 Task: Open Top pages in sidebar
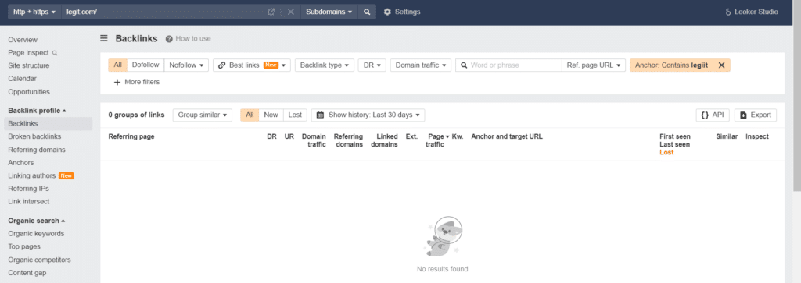point(24,246)
